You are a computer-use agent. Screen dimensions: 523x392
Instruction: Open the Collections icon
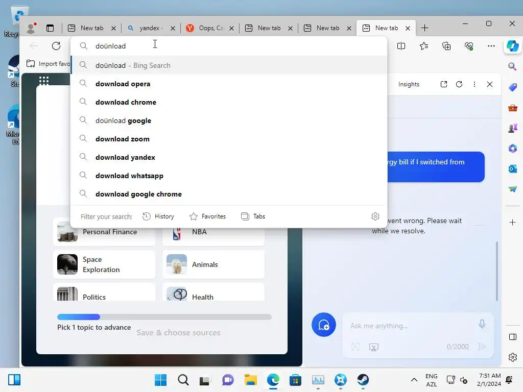pyautogui.click(x=446, y=46)
